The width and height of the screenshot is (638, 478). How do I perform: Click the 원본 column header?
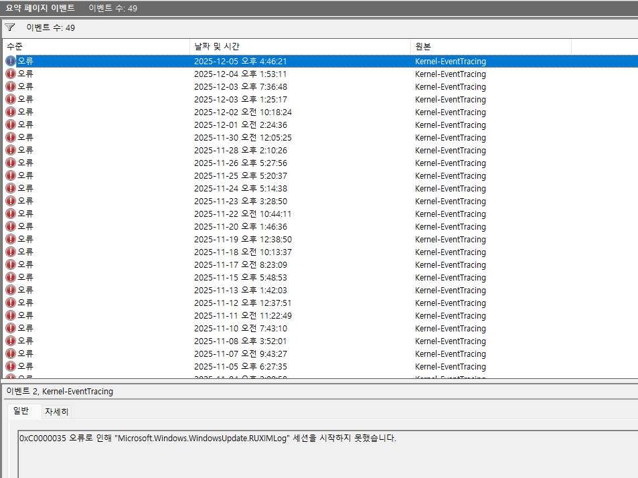click(x=423, y=46)
